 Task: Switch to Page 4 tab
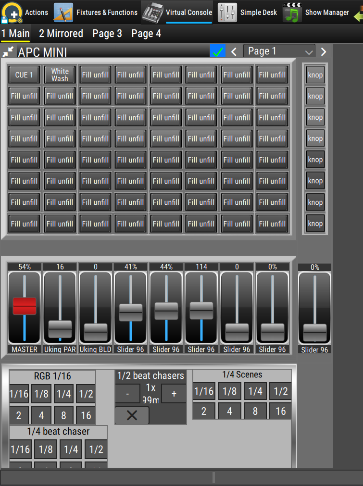[146, 34]
